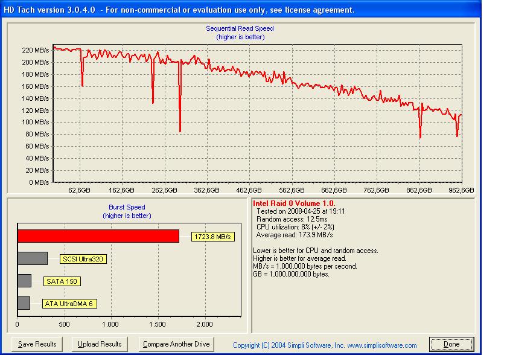Click the 1723.8 MB/s burst label
Viewport: 507px width, 355px height.
click(212, 237)
